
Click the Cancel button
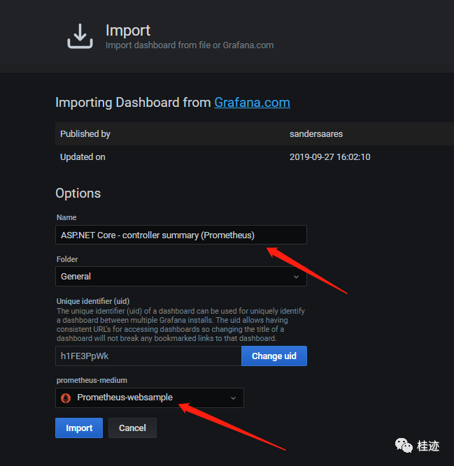coord(132,428)
